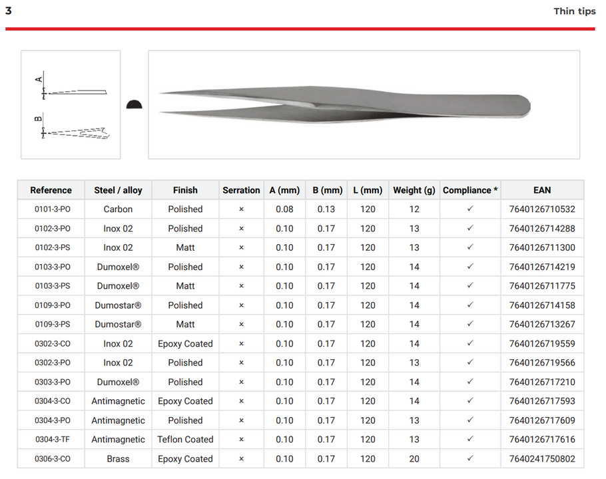Click the tip dimensions A/B diagram thumbnail

point(71,104)
